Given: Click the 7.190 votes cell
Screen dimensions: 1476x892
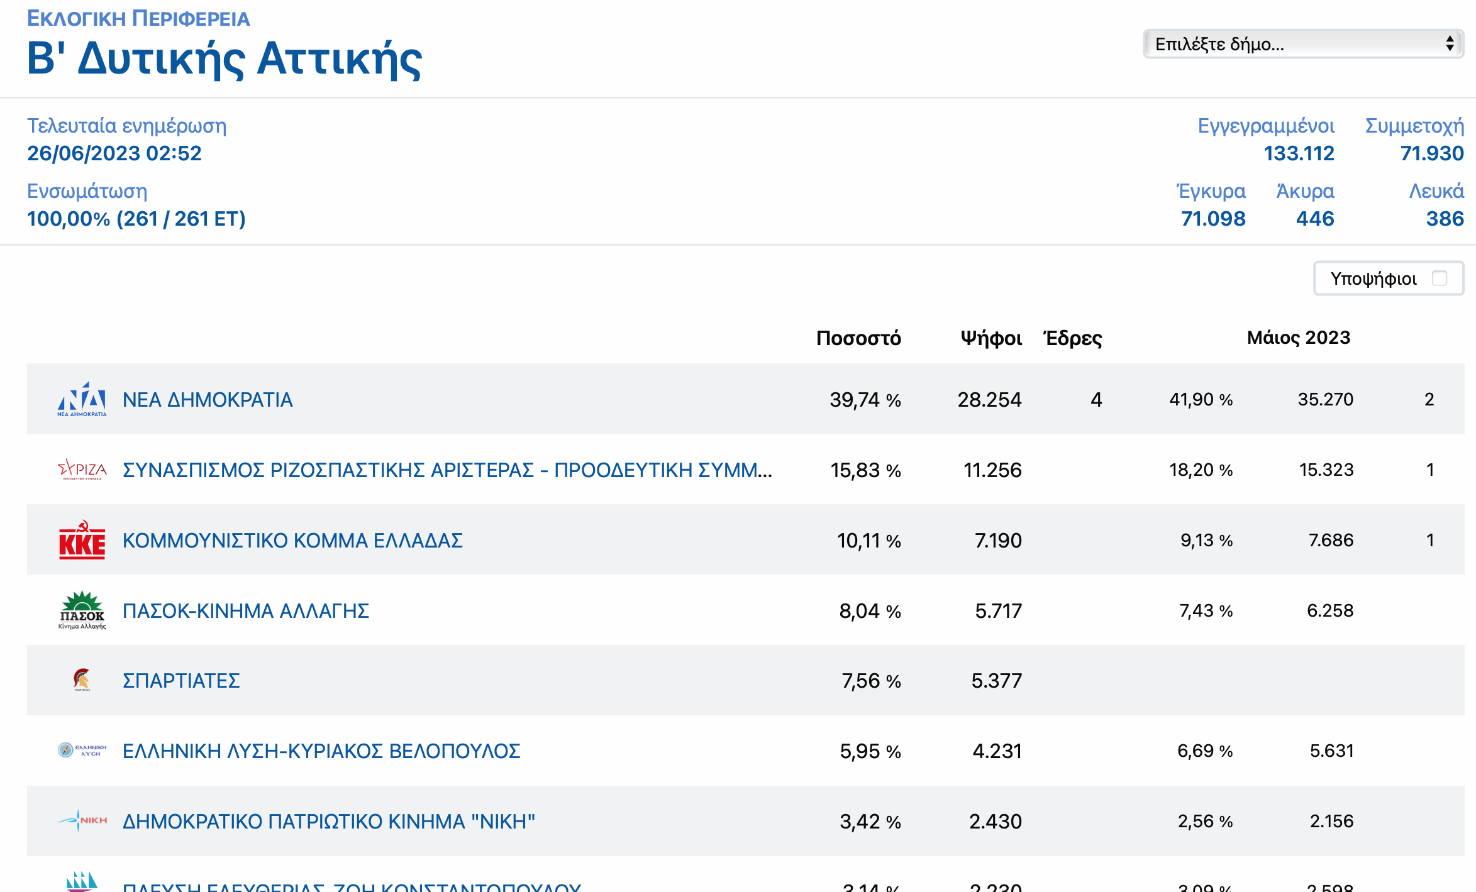Looking at the screenshot, I should (x=999, y=541).
